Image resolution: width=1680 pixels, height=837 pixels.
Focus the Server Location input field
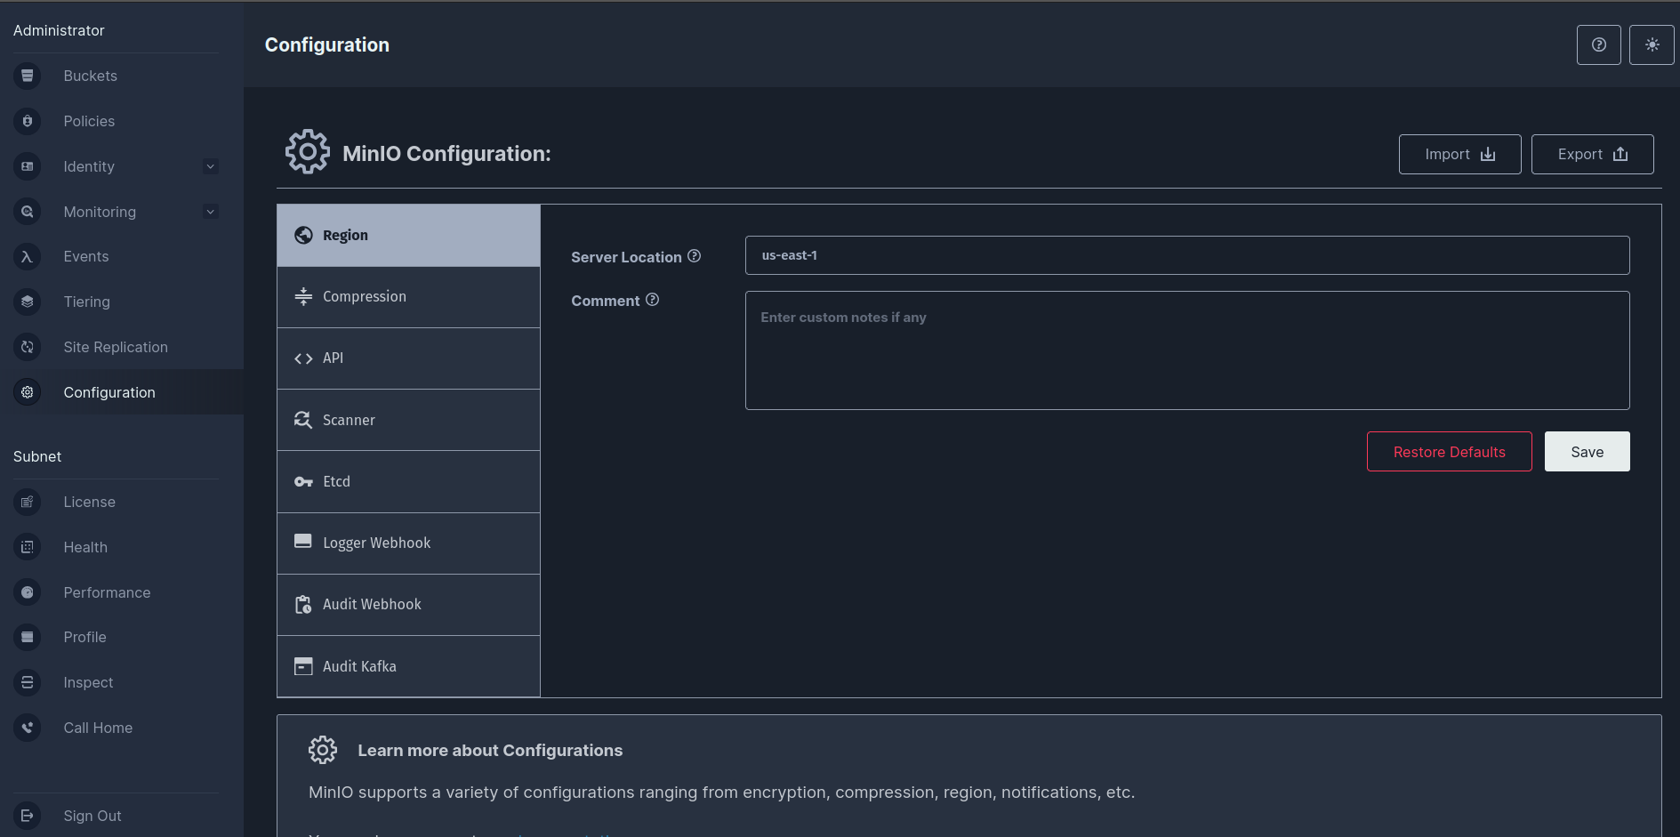[1187, 255]
